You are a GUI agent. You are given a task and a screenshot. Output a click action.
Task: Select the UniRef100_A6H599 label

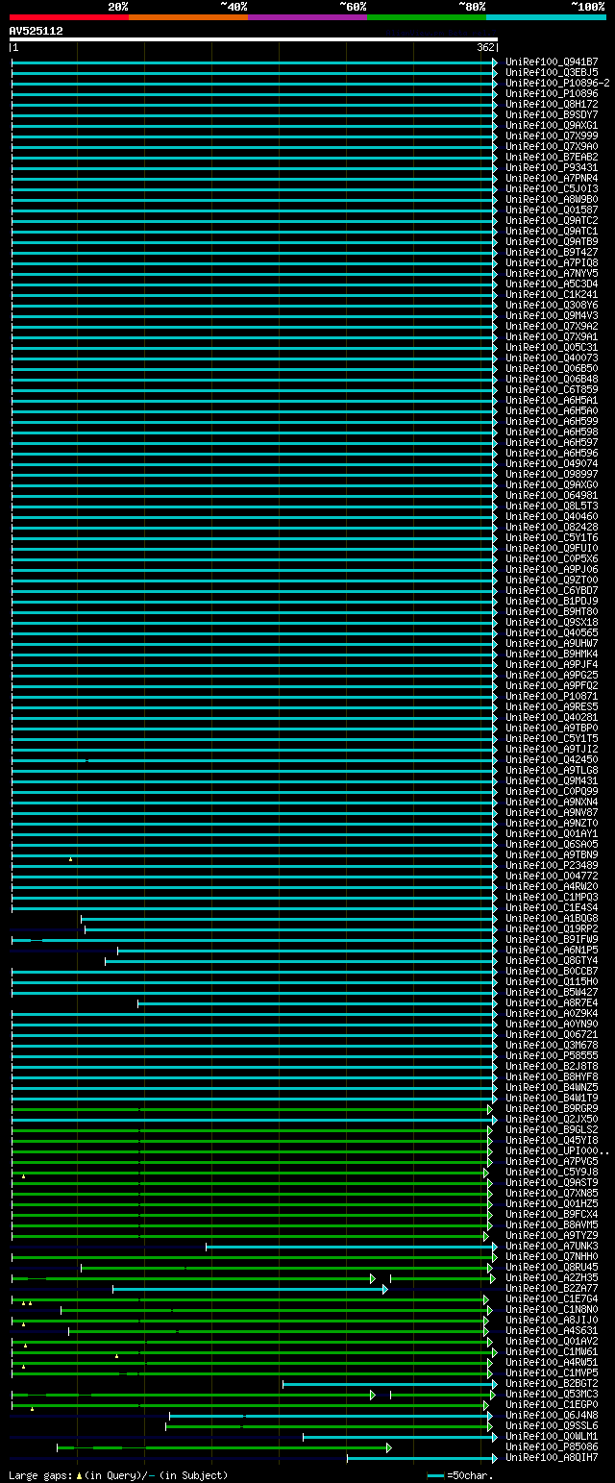tap(552, 422)
